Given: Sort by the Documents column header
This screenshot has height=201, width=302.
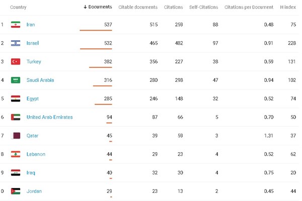Looking at the screenshot, I should click(x=98, y=7).
